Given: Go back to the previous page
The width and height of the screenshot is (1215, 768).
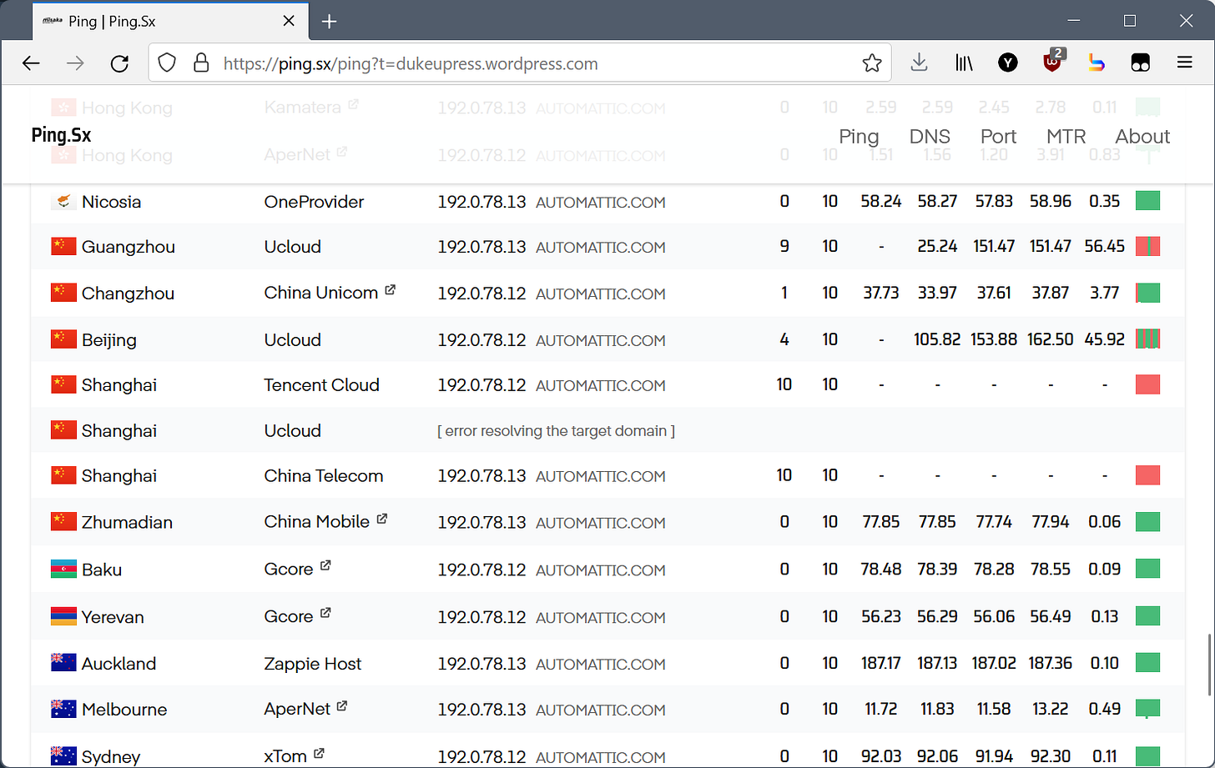Looking at the screenshot, I should tap(31, 63).
